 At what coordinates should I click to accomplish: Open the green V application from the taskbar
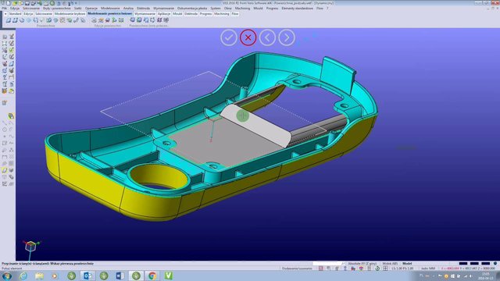169,276
